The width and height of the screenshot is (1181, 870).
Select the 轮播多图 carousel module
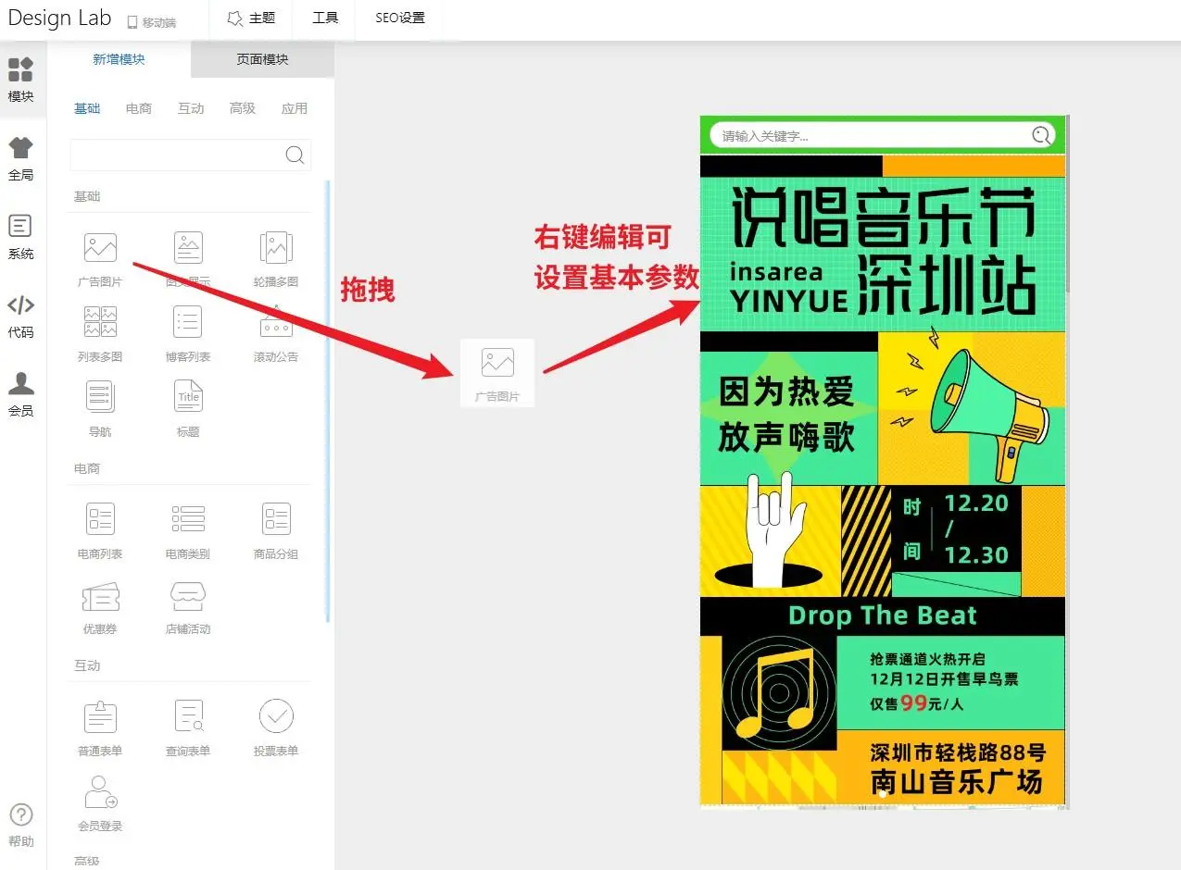(x=276, y=259)
